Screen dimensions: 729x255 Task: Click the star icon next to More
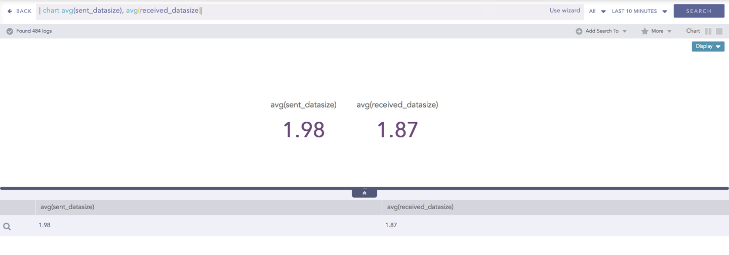(644, 31)
